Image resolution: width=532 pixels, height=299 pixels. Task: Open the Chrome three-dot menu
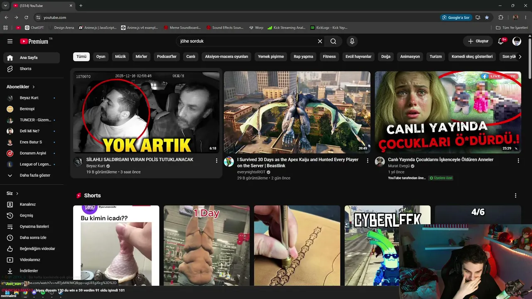click(525, 17)
